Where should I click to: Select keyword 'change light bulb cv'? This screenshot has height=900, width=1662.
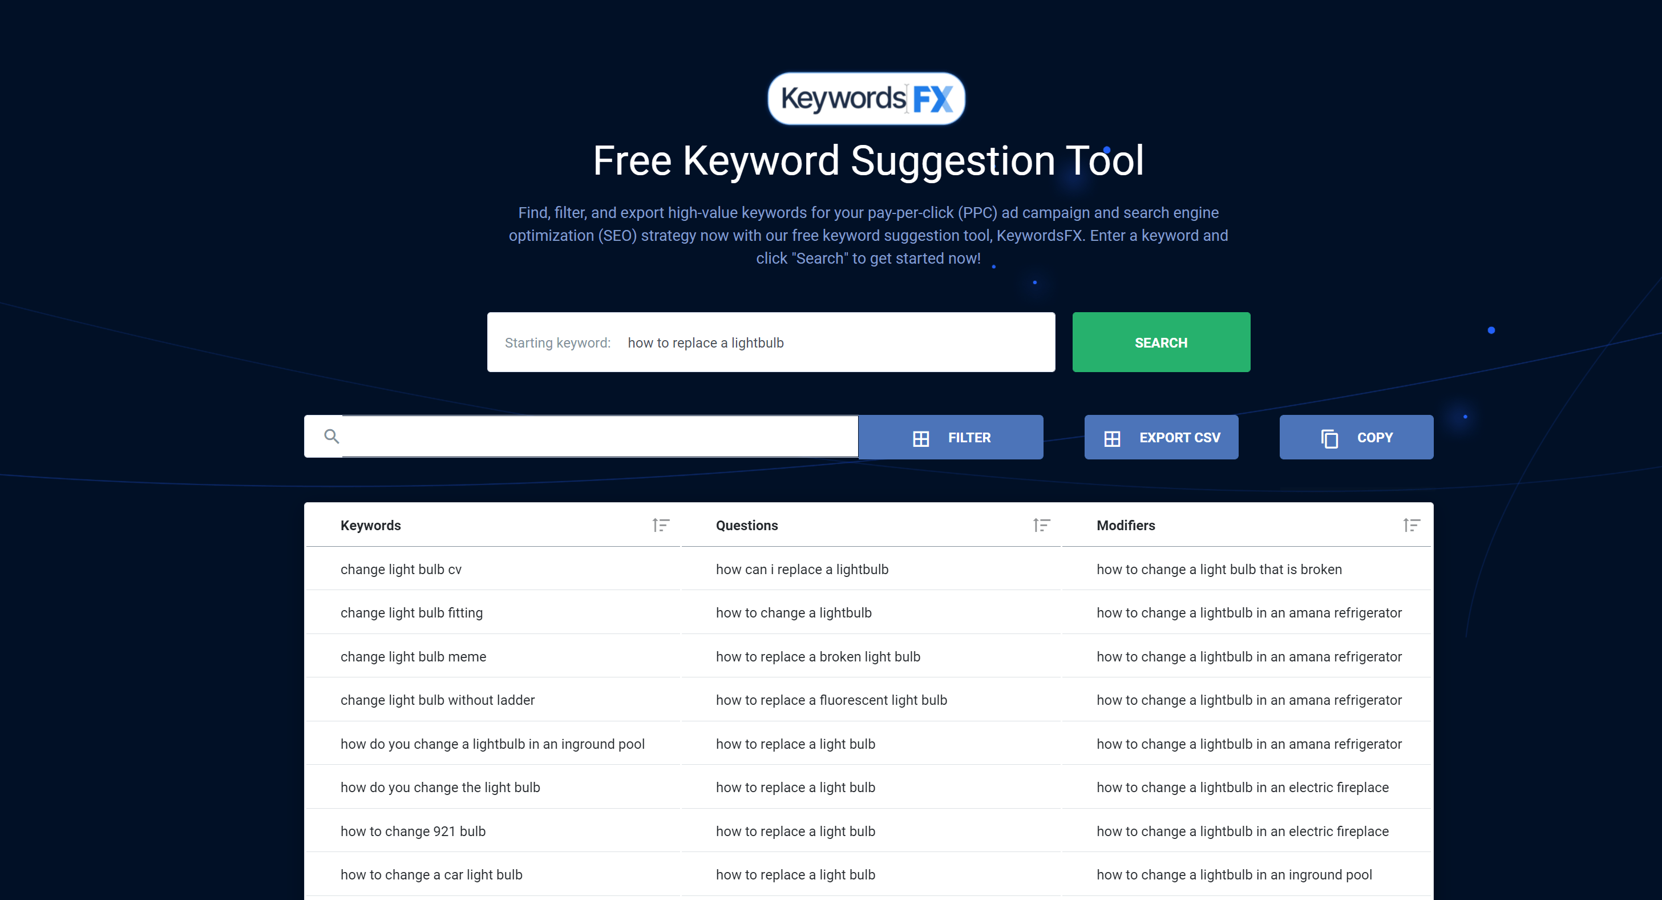tap(401, 570)
